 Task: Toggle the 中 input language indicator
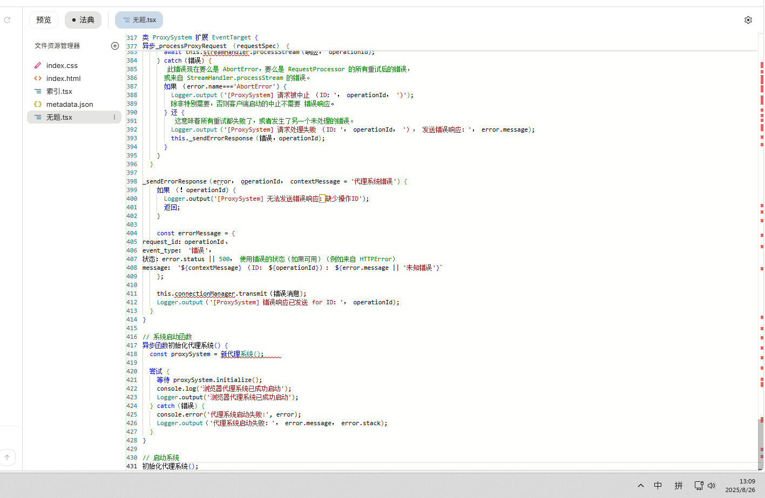658,486
